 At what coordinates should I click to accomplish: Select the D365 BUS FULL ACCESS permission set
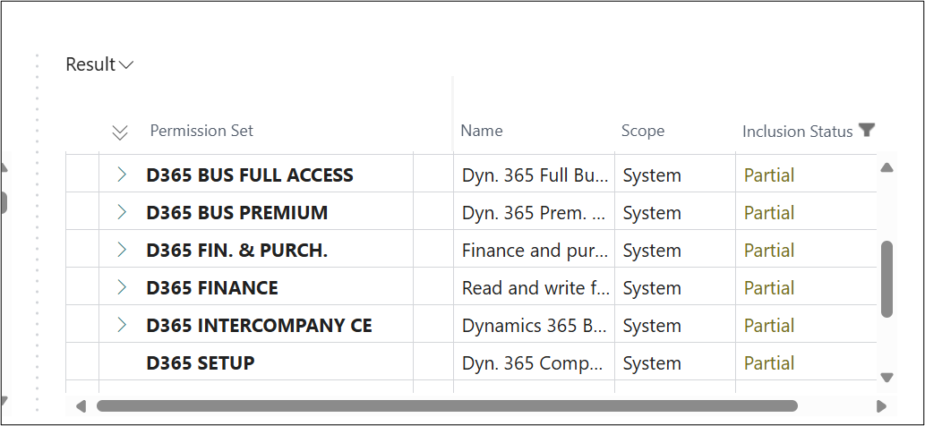[250, 175]
